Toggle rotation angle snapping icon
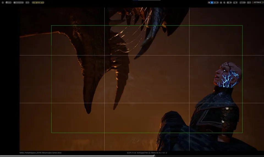This screenshot has height=157, width=264. [234, 2]
